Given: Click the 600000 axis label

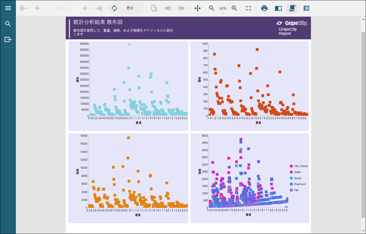Looking at the screenshot, I should click(x=84, y=44).
